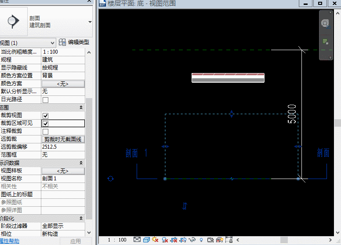Click the section break zigzag symbol
The width and height of the screenshot is (341, 245).
[232, 179]
